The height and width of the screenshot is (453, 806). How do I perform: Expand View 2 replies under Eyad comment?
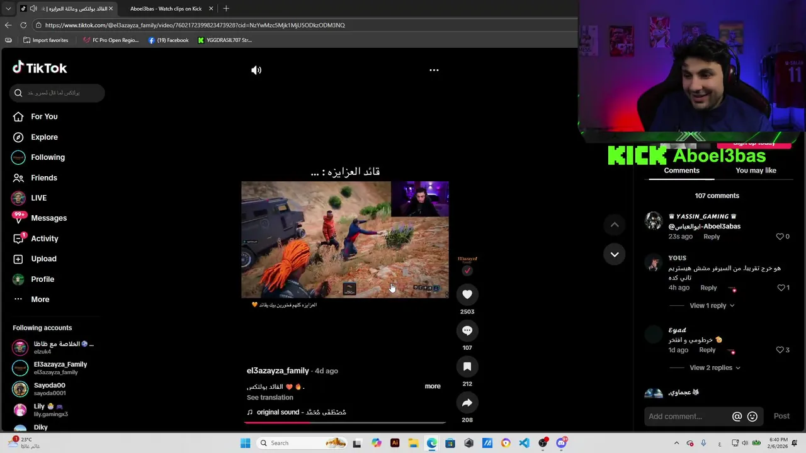pyautogui.click(x=715, y=367)
